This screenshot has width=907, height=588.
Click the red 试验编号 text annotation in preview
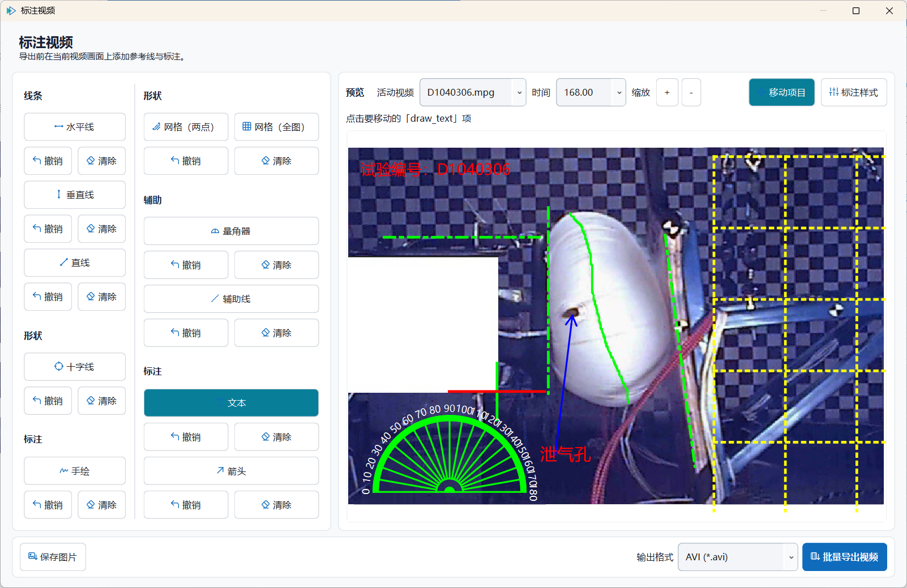(435, 169)
